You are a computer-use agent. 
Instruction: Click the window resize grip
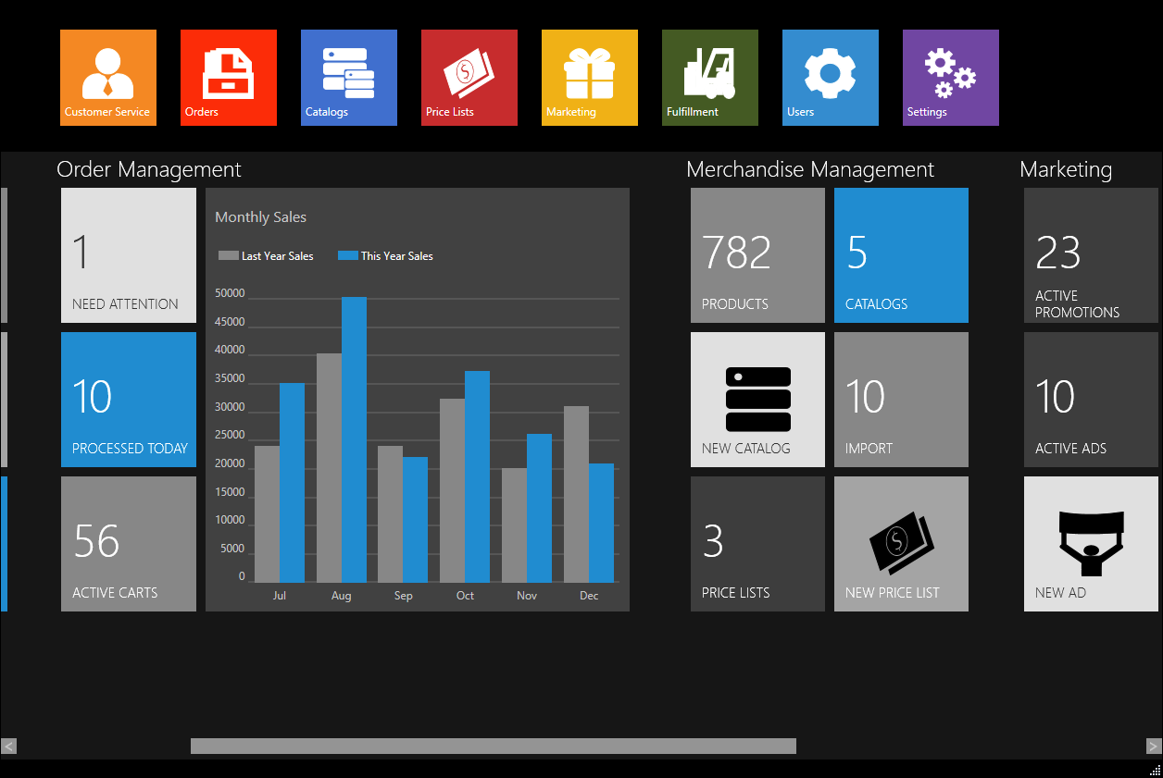pos(1155,770)
